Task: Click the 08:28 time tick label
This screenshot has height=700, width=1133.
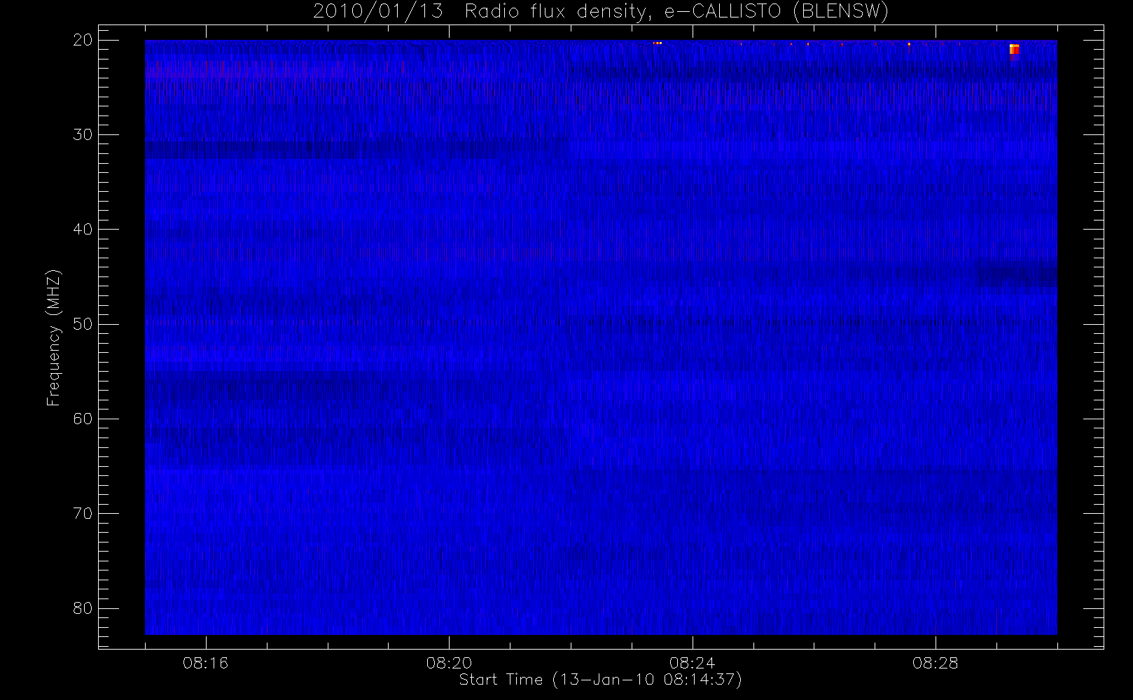Action: click(x=935, y=663)
